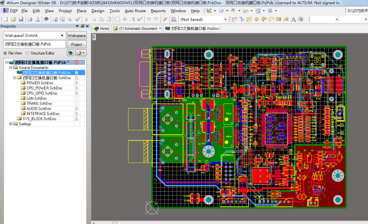Click the Print Preview icon
Image resolution: width=368 pixels, height=224 pixels.
37,20
